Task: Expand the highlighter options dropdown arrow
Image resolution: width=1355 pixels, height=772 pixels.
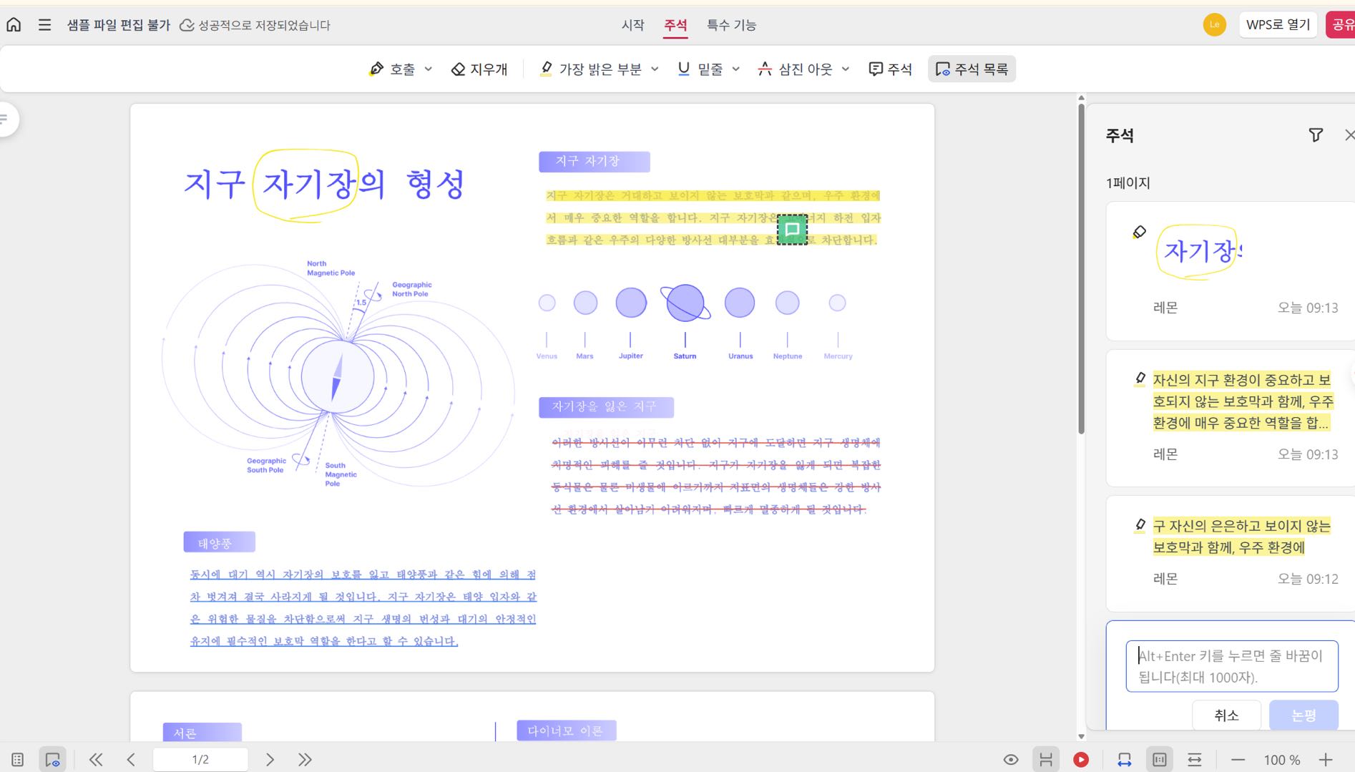Action: click(x=655, y=69)
